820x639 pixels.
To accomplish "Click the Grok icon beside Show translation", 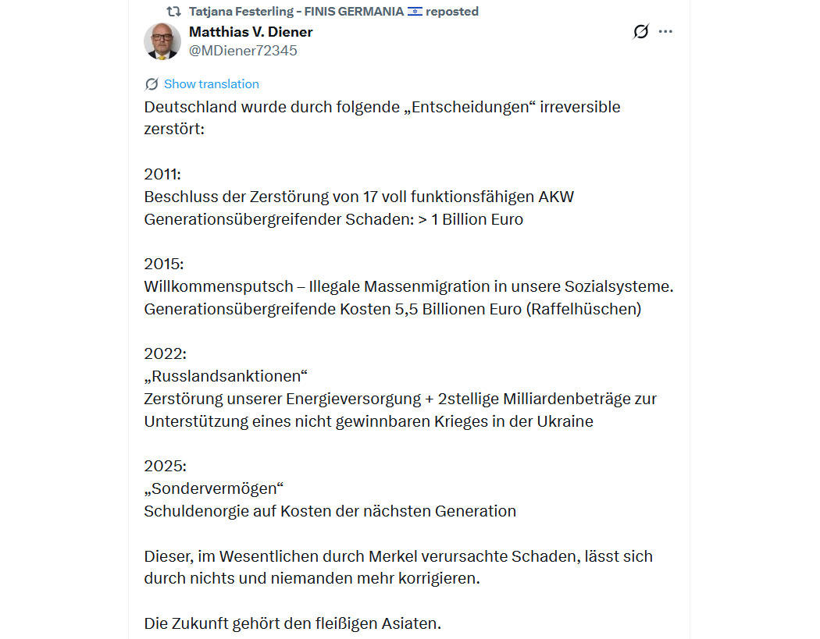I will (152, 84).
